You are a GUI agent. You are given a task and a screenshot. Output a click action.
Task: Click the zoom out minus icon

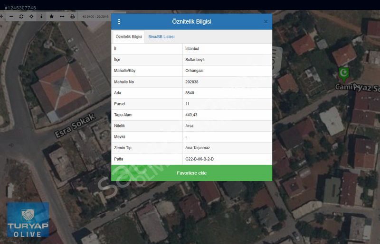click(11, 16)
